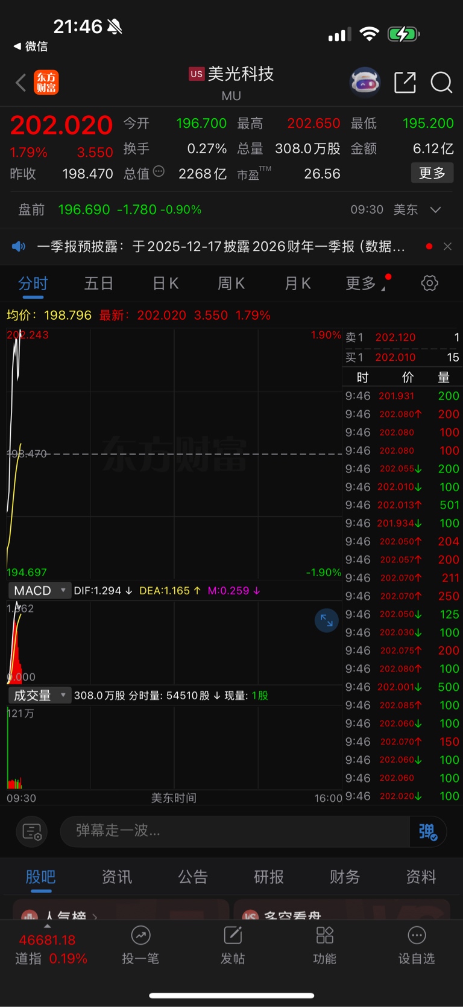Image resolution: width=463 pixels, height=1007 pixels.
Task: Open the 更多 chart period dropdown
Action: click(365, 283)
